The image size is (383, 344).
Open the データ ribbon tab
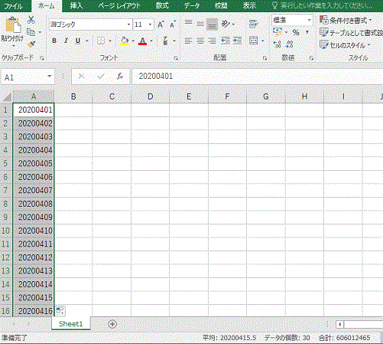[x=192, y=5]
